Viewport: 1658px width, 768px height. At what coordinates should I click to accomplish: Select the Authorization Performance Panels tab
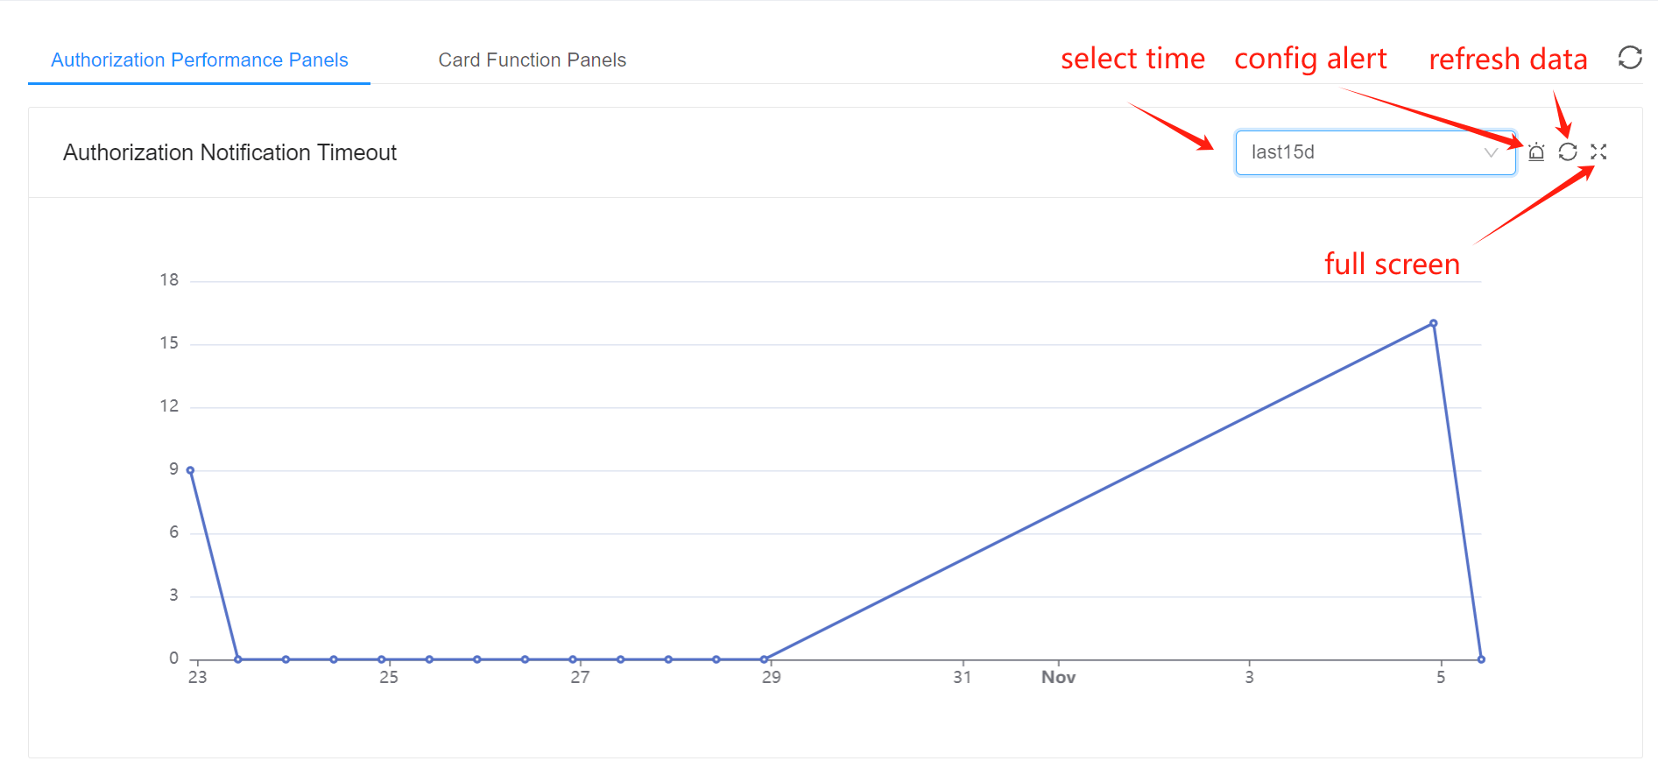pos(200,60)
